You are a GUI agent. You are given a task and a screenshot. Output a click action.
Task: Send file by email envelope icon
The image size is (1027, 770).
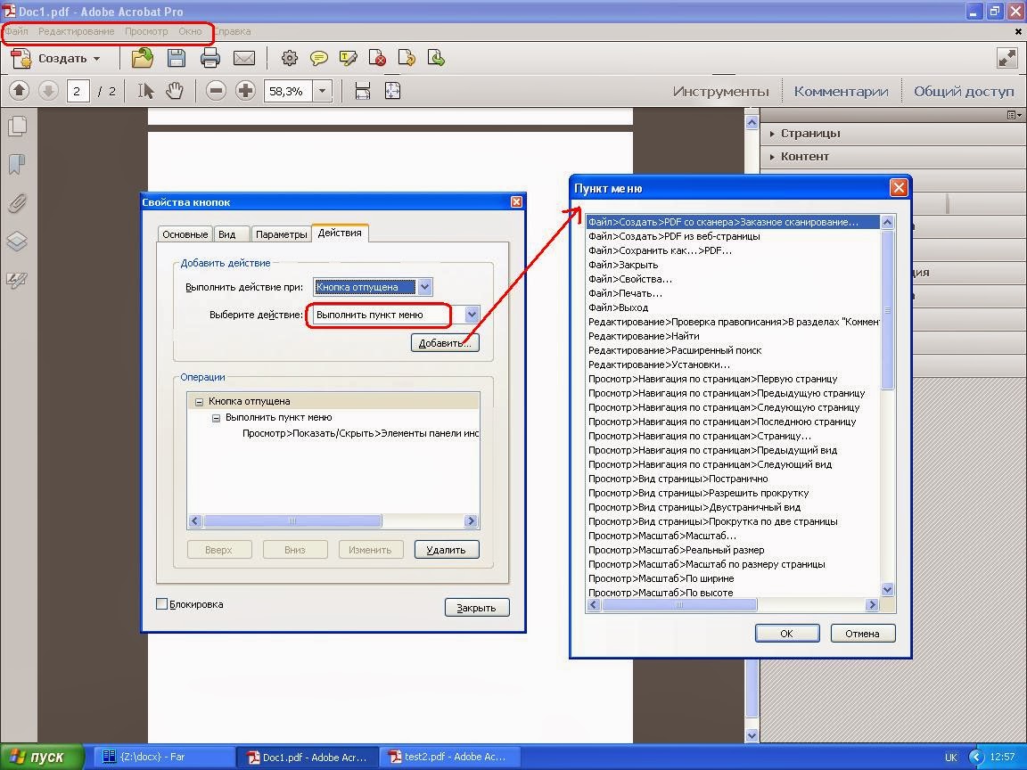(244, 58)
